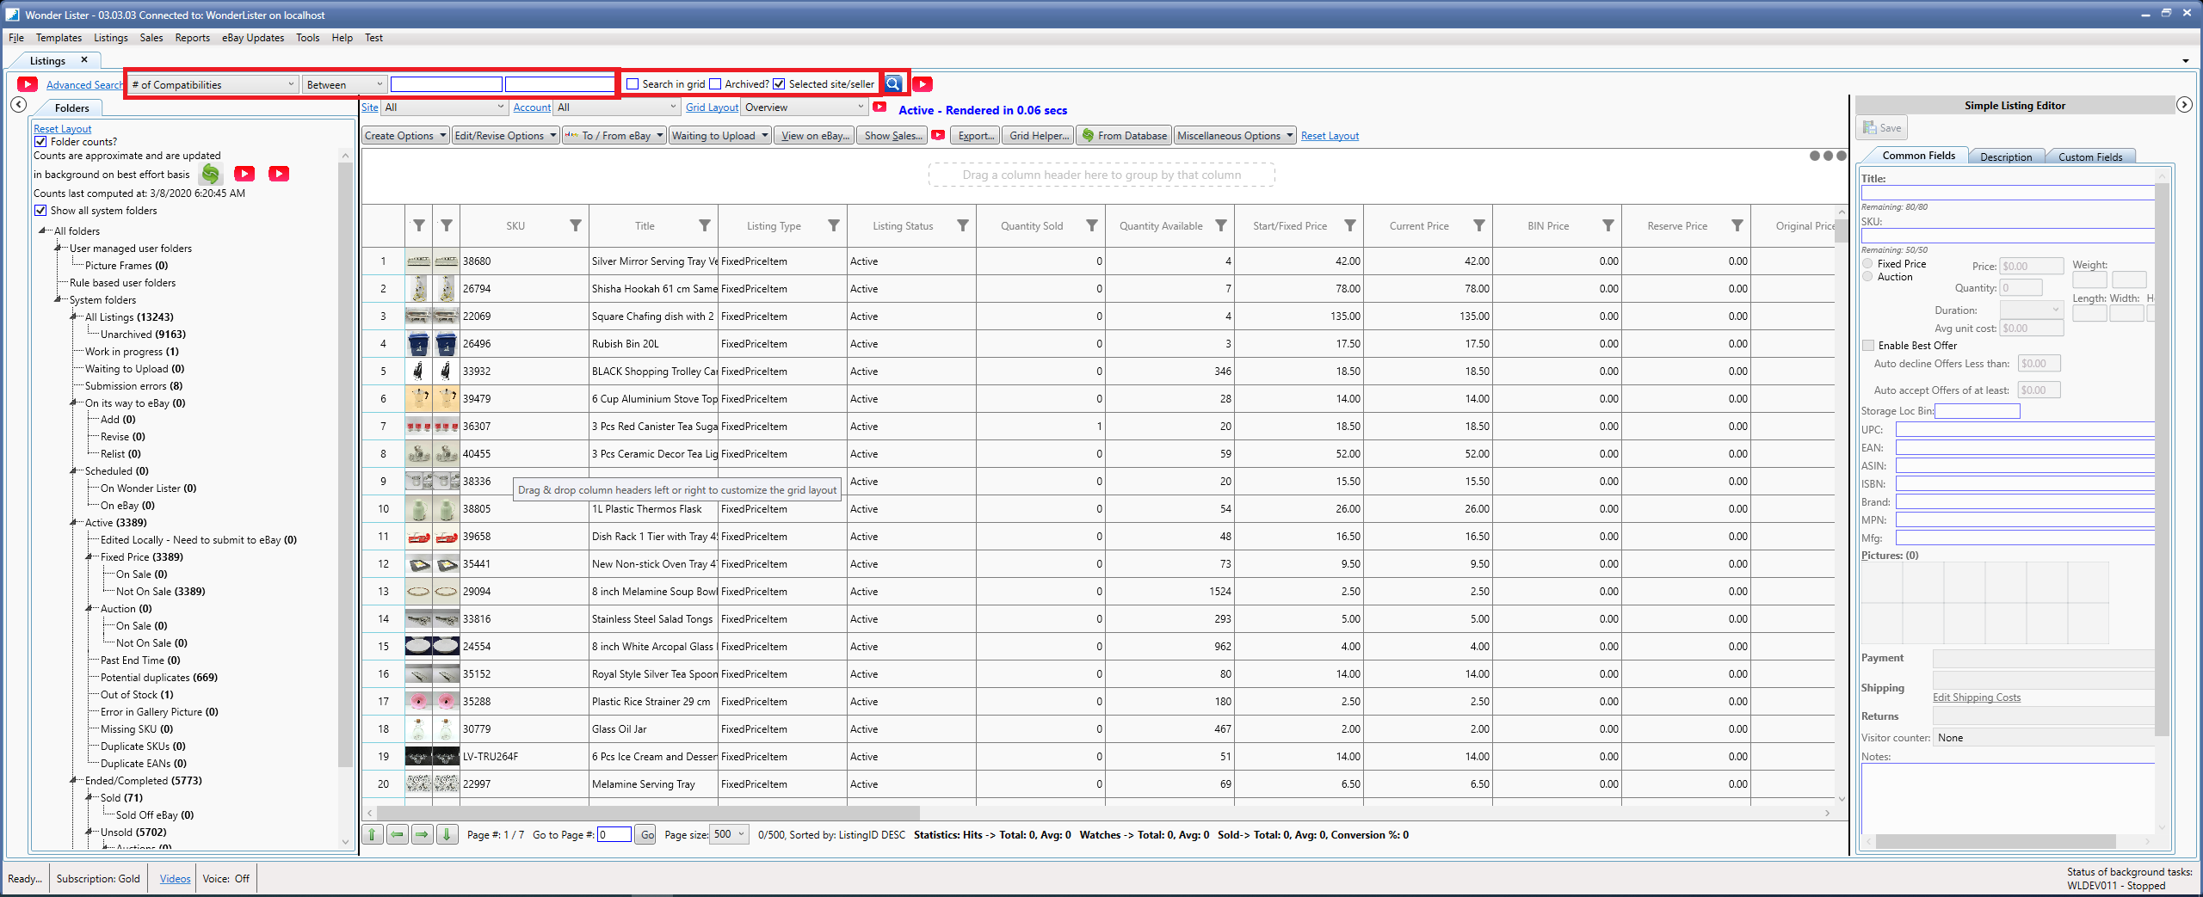Click the From Database button
This screenshot has width=2203, height=897.
click(1124, 136)
